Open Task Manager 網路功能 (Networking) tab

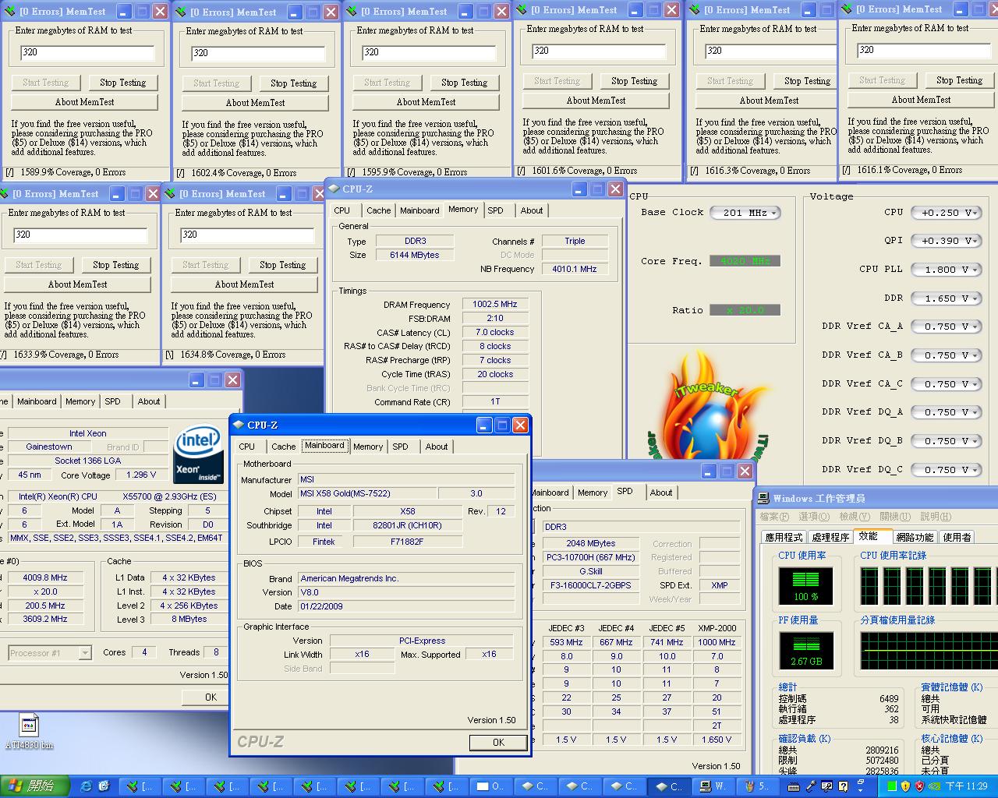tap(915, 537)
